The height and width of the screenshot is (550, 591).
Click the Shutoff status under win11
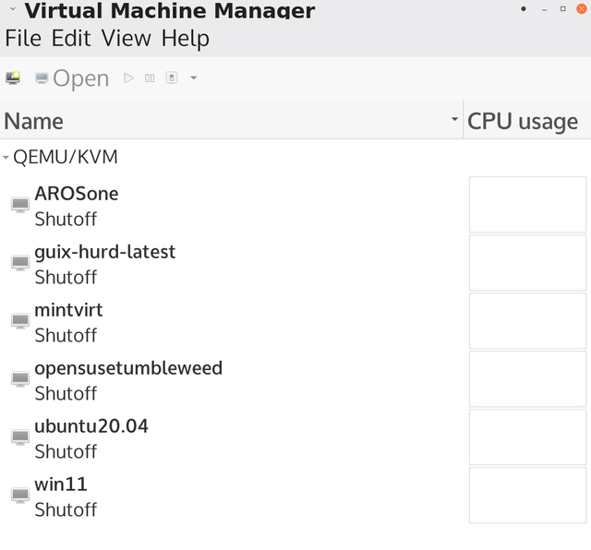tap(66, 509)
